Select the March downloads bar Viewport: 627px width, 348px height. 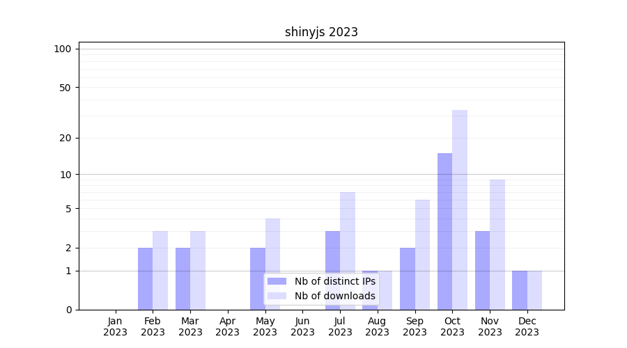pyautogui.click(x=198, y=270)
